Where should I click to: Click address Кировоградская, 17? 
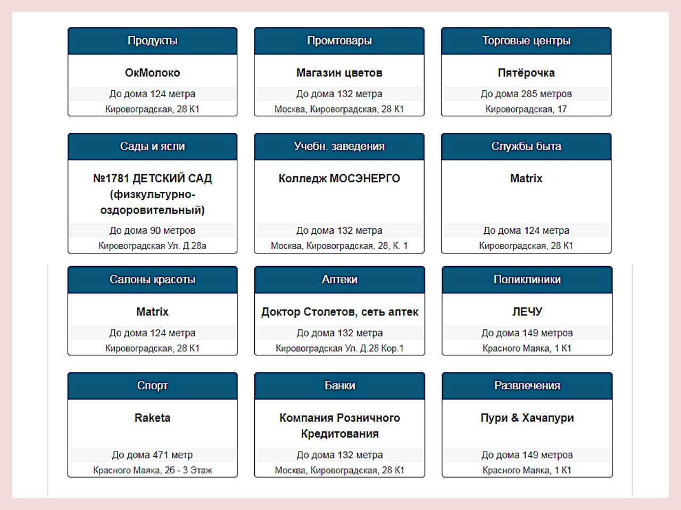(526, 109)
